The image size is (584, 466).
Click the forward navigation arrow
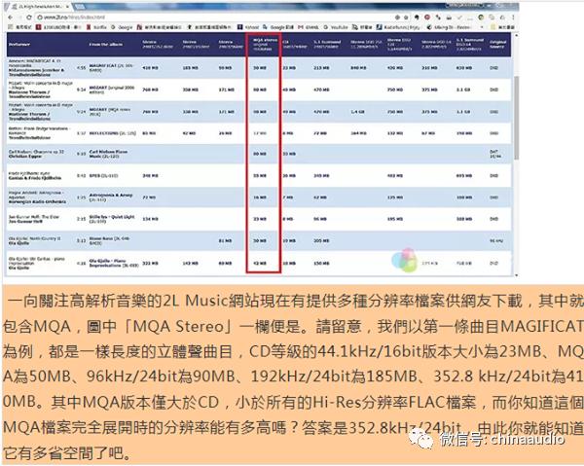19,18
